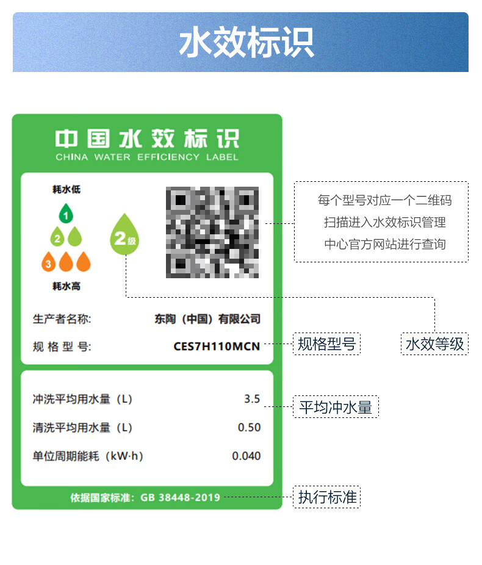Click the blurred QR code image
Image resolution: width=482 pixels, height=565 pixels.
point(212,232)
